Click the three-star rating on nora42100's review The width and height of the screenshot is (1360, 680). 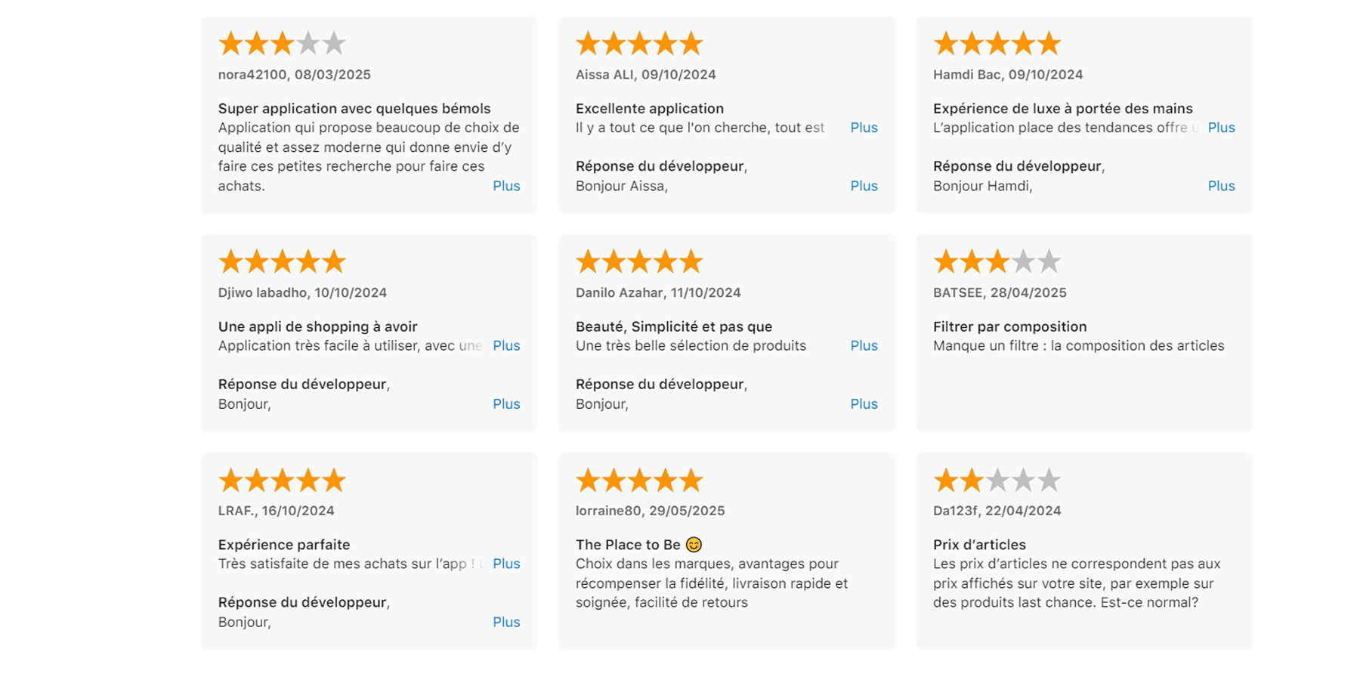(282, 44)
